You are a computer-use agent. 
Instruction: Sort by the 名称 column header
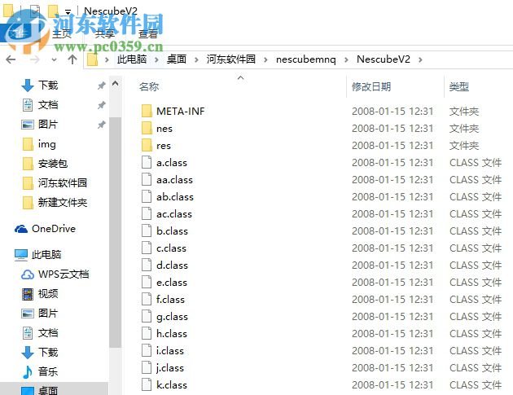click(x=149, y=86)
